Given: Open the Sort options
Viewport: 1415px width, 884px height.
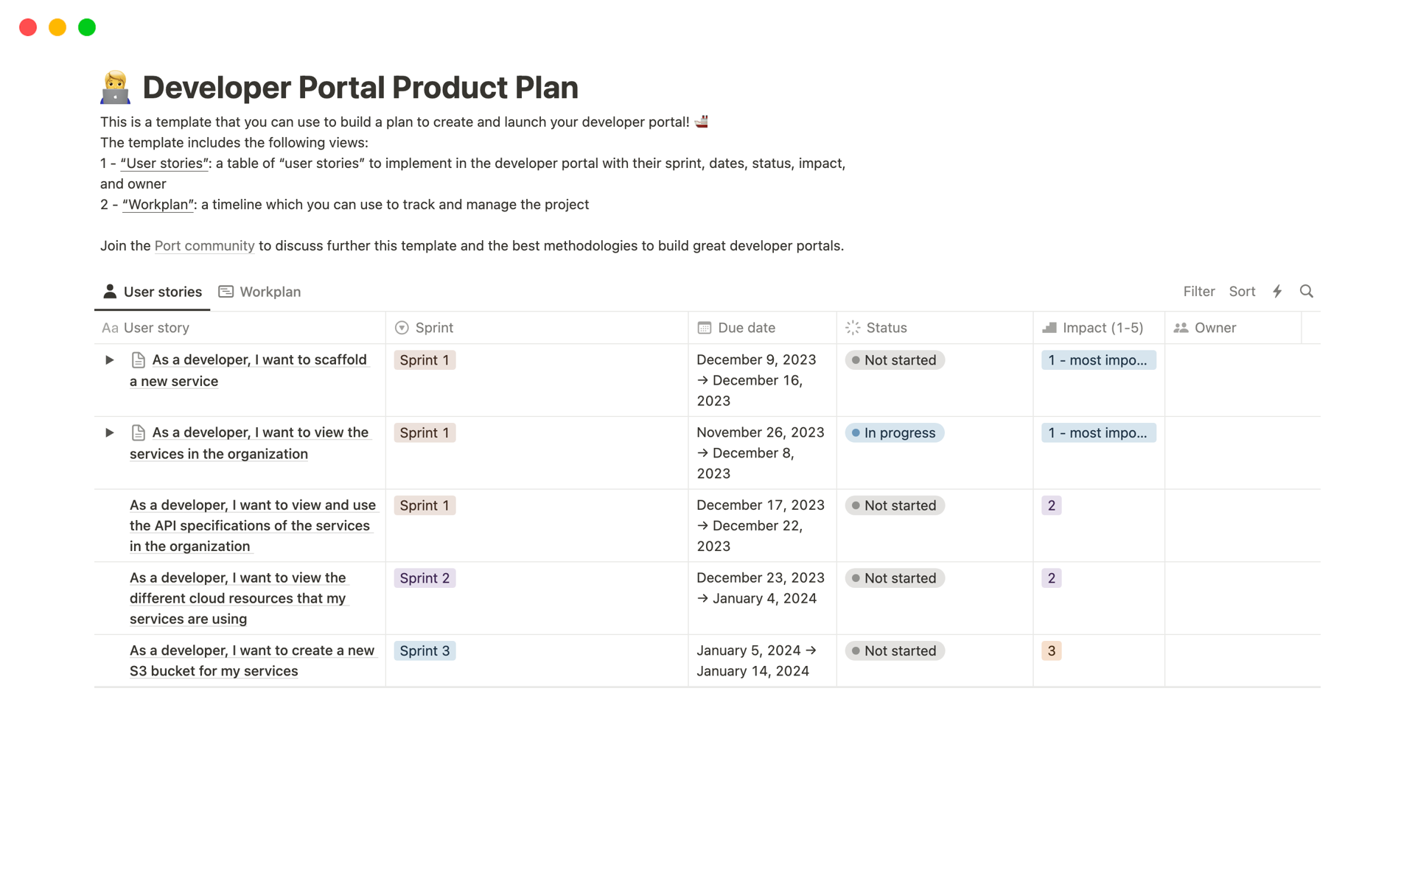Looking at the screenshot, I should [x=1242, y=292].
